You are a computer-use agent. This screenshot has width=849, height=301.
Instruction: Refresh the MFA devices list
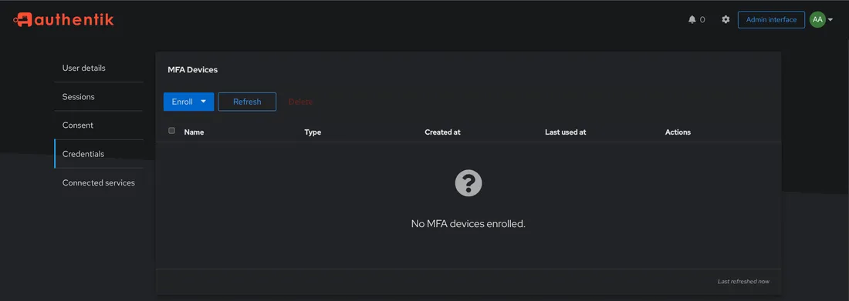click(x=247, y=102)
